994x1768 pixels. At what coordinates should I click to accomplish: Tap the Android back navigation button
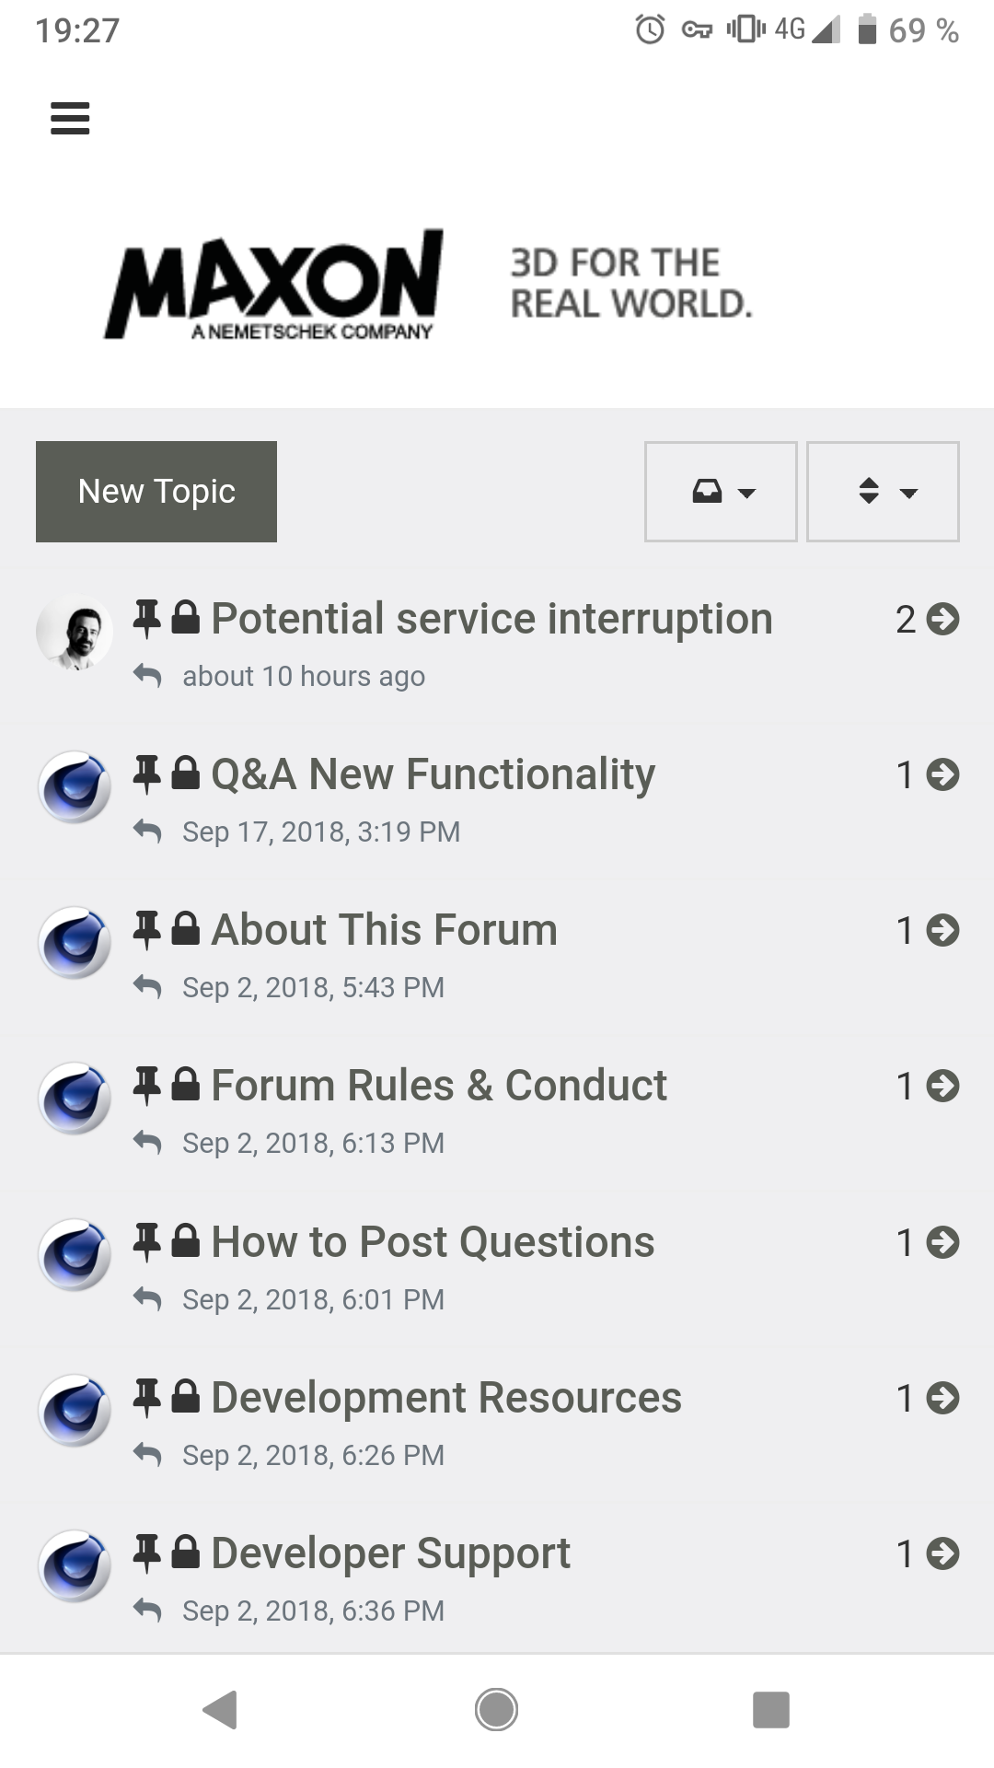(221, 1710)
